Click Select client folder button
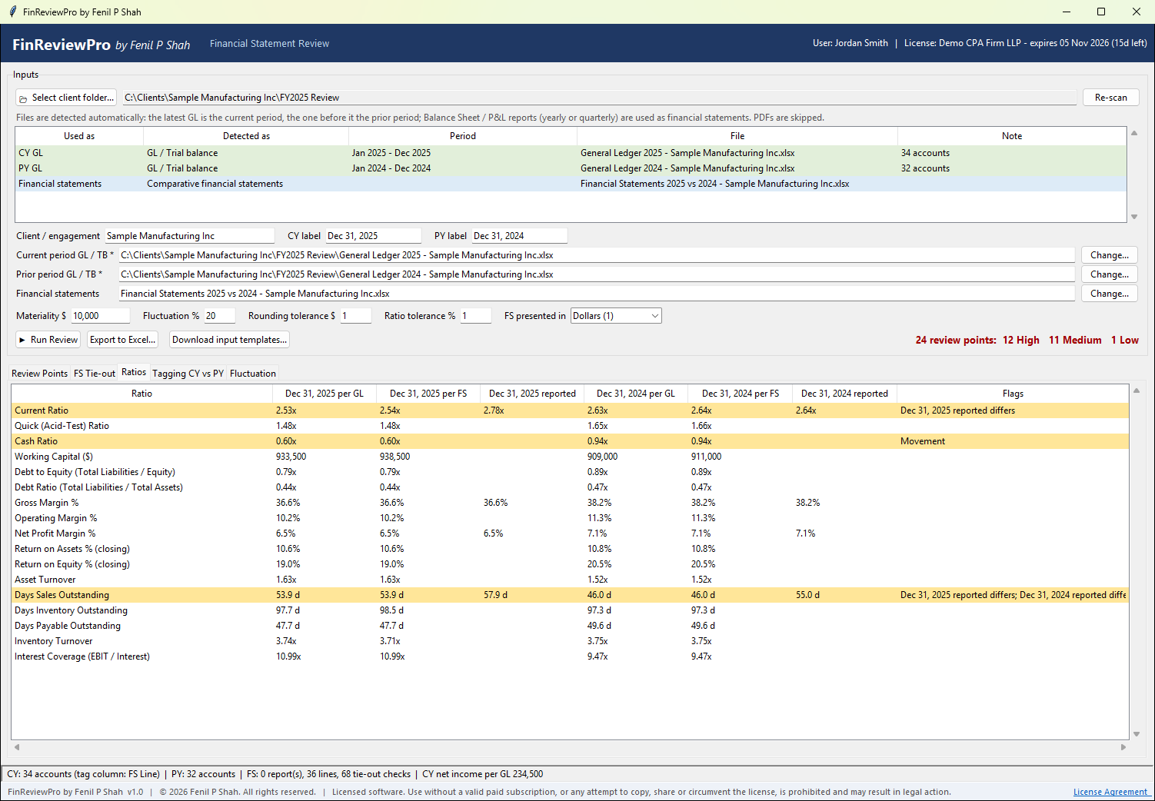1155x801 pixels. click(66, 98)
